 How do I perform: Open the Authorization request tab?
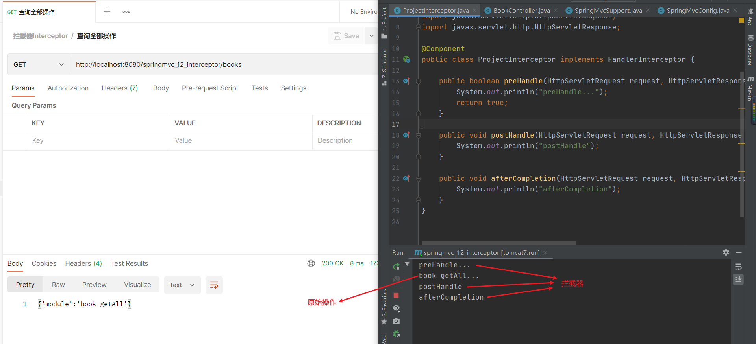click(68, 88)
